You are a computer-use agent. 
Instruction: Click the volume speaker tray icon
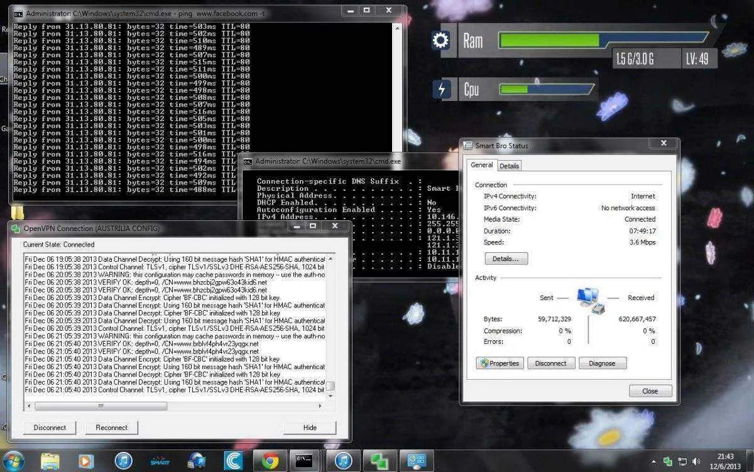point(697,461)
